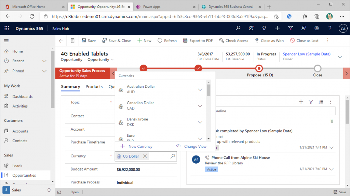Click Change View in the lookup
Viewport: 350px width, 196px height.
tap(191, 146)
